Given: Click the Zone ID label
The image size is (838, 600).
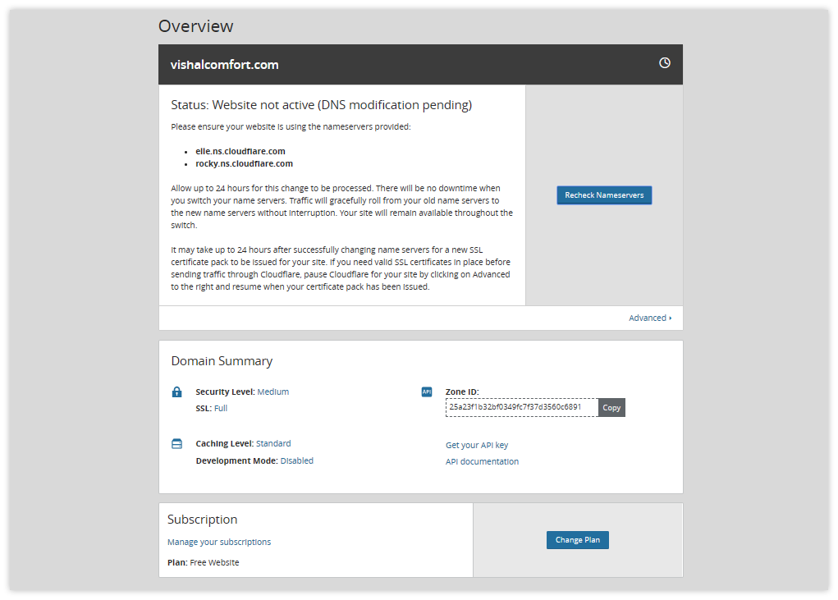Looking at the screenshot, I should pos(462,392).
